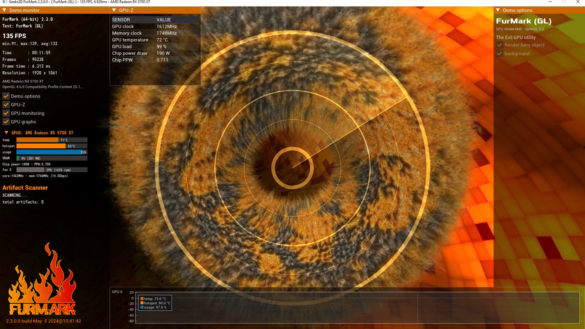The height and width of the screenshot is (329, 585).
Task: Click the blue usage 93% bar
Action: 52,152
